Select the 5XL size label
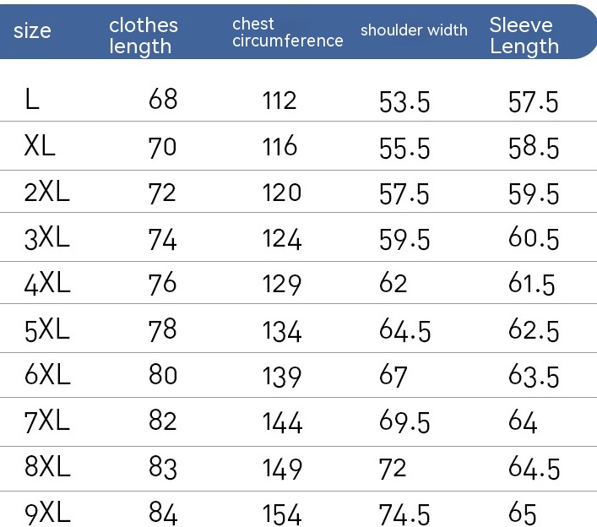This screenshot has width=597, height=527. point(47,329)
